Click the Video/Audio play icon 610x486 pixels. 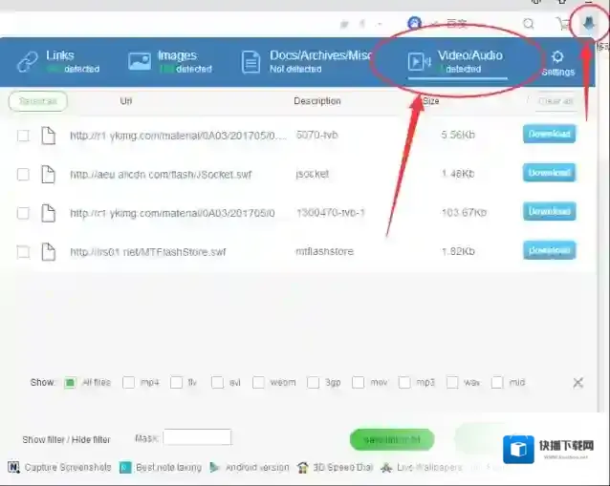(419, 63)
